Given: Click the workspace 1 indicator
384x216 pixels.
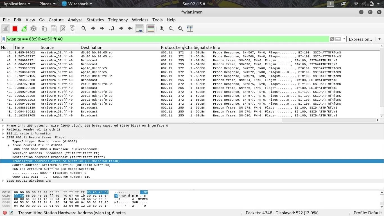Looking at the screenshot, I should pos(330,4).
